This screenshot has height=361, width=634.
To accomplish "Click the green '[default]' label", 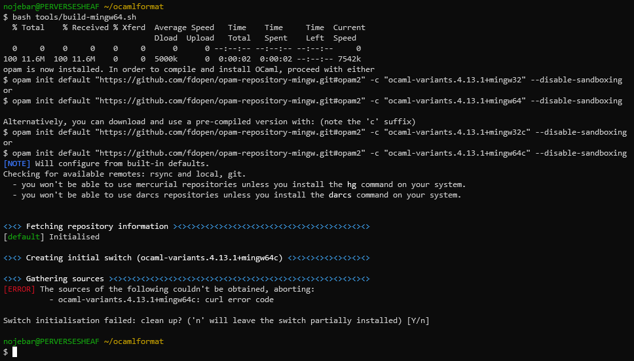I will (24, 237).
